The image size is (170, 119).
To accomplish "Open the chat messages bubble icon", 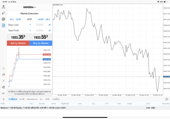I will [x=3, y=19].
